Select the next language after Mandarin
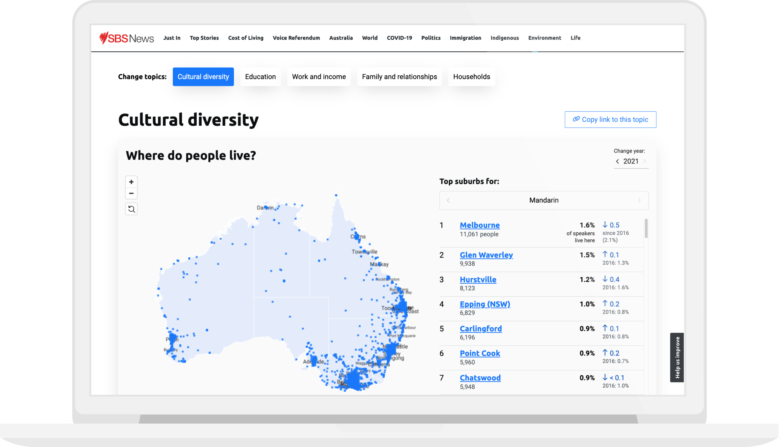The height and width of the screenshot is (447, 779). [639, 201]
